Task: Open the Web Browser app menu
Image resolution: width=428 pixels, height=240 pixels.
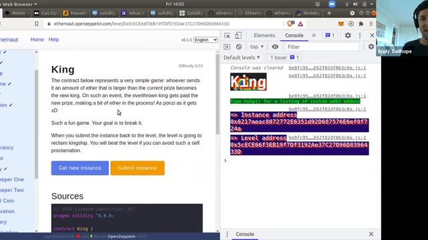Action: click(19, 4)
